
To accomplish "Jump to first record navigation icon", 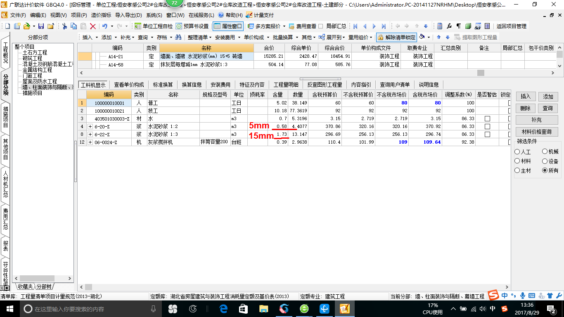I will click(x=355, y=26).
